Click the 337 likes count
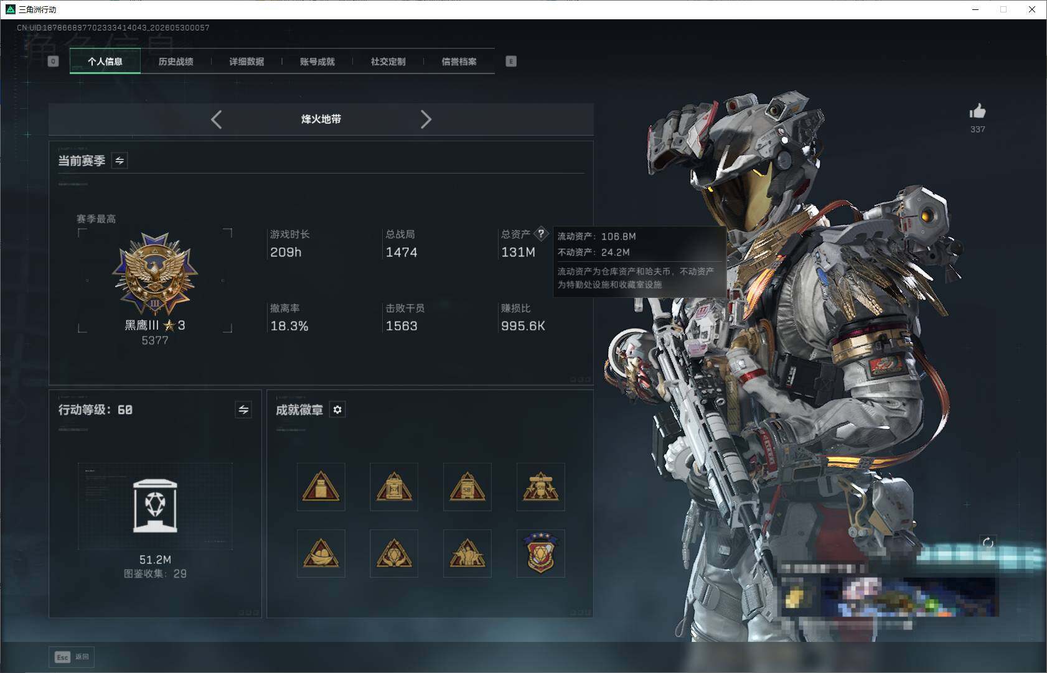 [977, 129]
